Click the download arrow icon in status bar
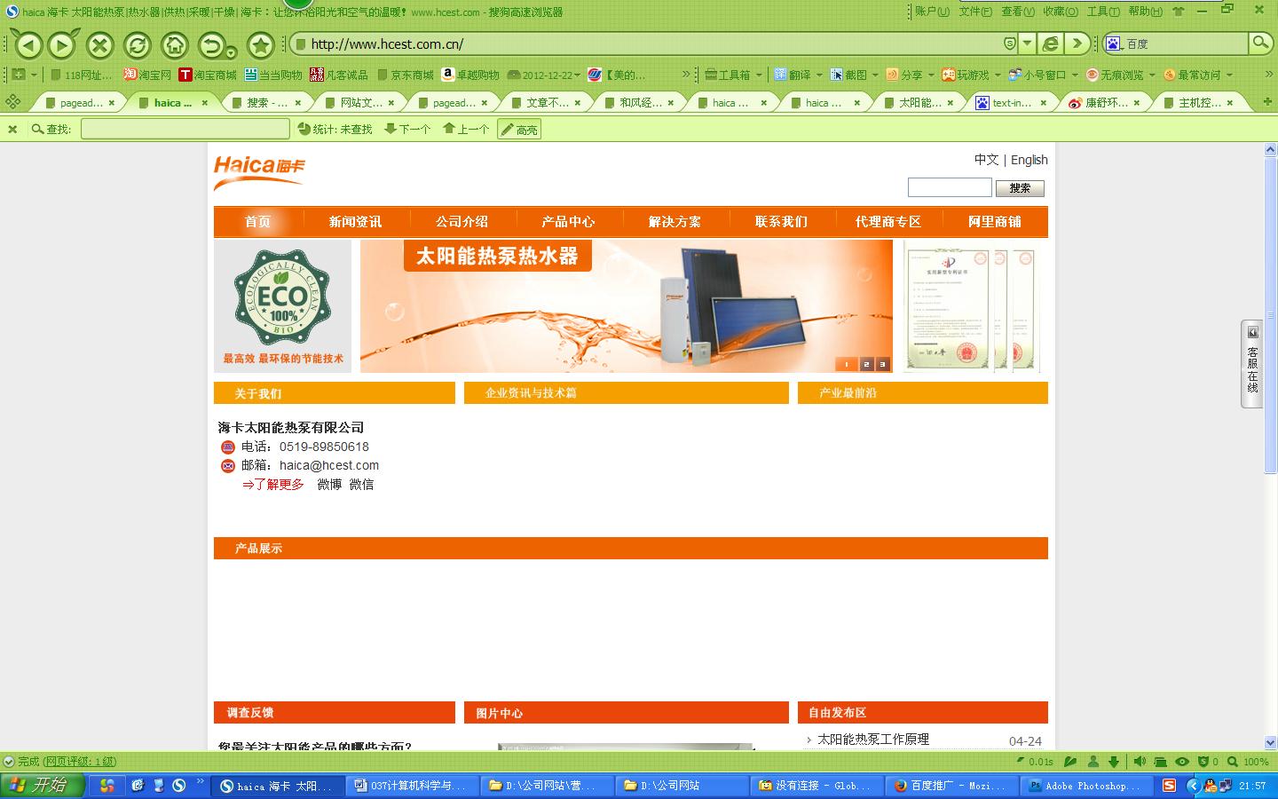 (1114, 762)
